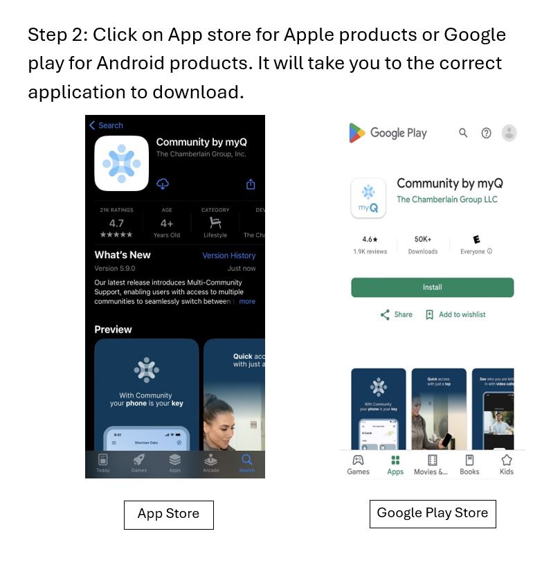Open first Google Play preview screenshot
Viewport: 542px width, 565px height.
pos(378,409)
